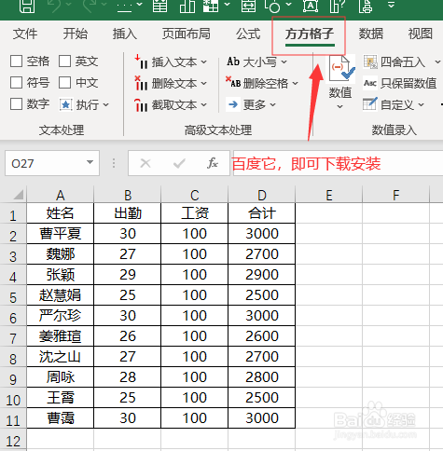Select the 方方格子 tab
Screen dimensions: 443x451
click(x=310, y=34)
